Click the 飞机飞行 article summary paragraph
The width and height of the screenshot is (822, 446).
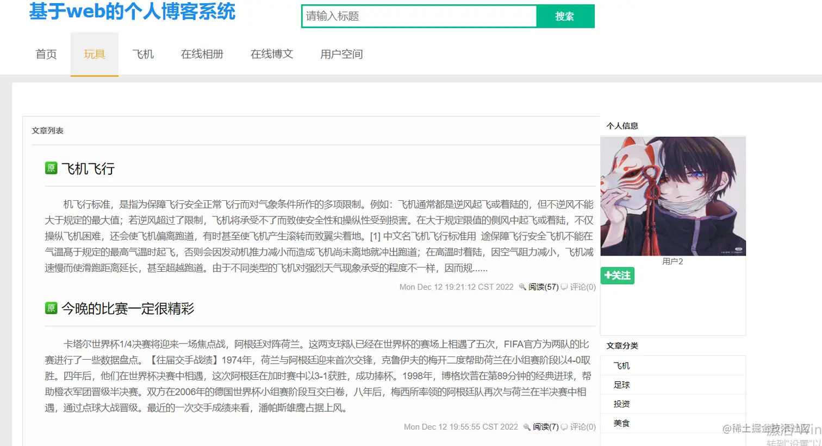[x=320, y=236]
